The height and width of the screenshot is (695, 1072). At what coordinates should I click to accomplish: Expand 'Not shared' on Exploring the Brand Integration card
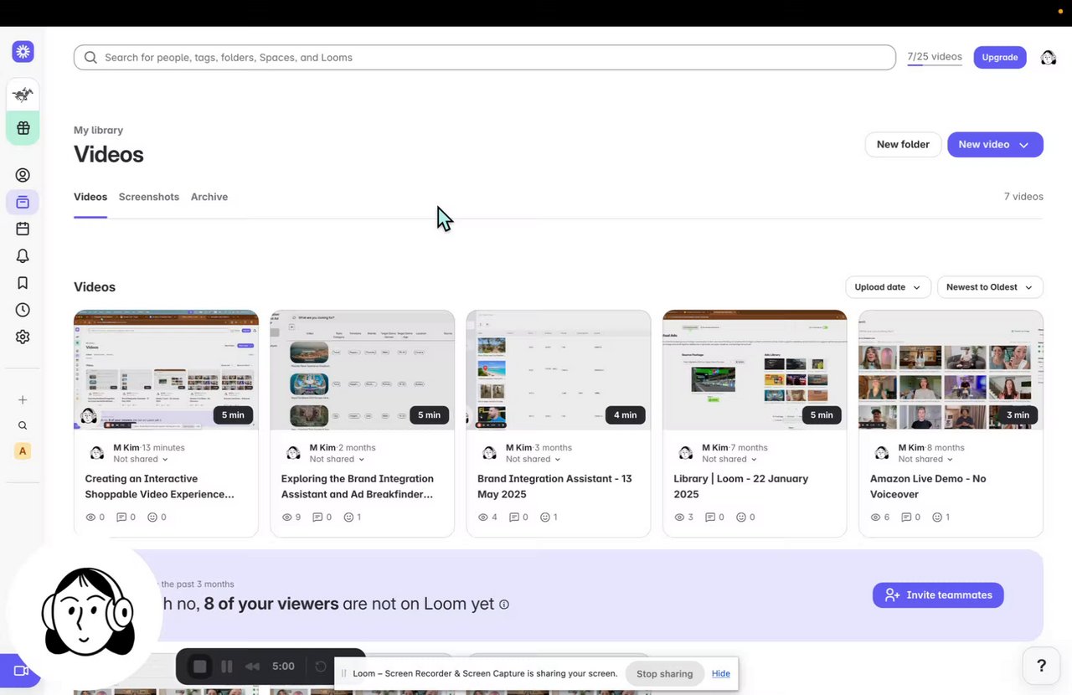click(338, 459)
